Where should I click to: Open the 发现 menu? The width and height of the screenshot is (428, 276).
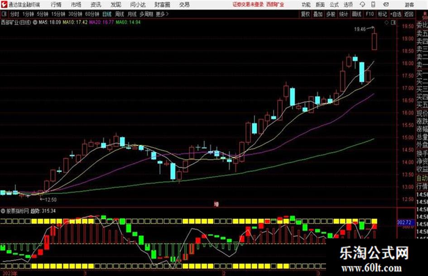[116, 5]
